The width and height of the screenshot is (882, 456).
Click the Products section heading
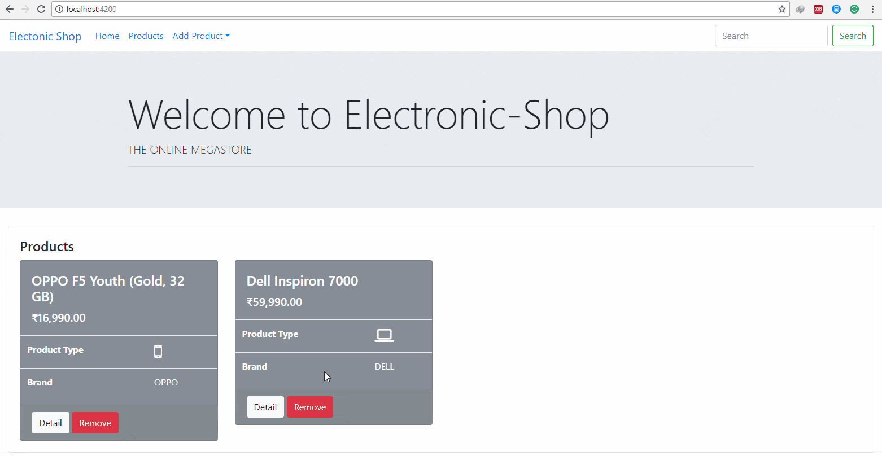coord(47,247)
